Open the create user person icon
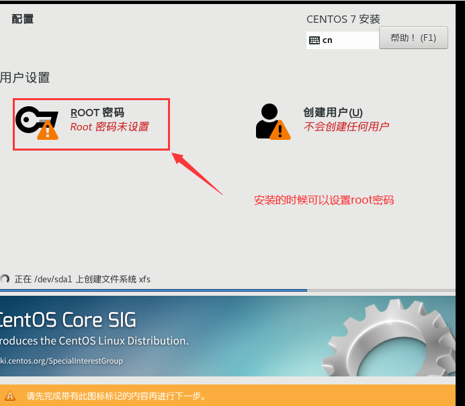This screenshot has width=465, height=406. pyautogui.click(x=273, y=121)
